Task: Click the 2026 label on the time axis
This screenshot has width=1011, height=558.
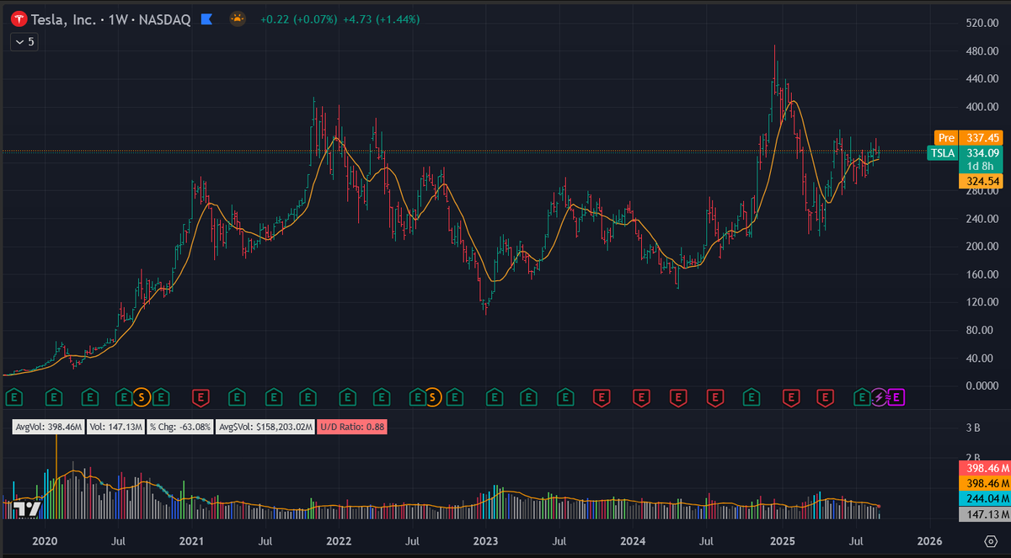Action: point(929,540)
